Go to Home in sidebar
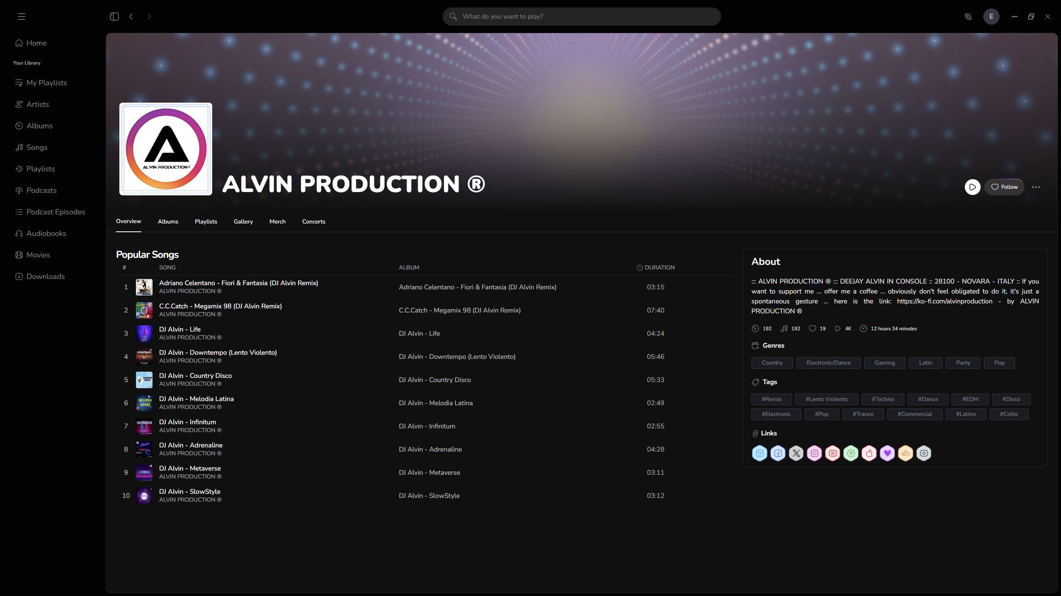The width and height of the screenshot is (1061, 596). (31, 43)
